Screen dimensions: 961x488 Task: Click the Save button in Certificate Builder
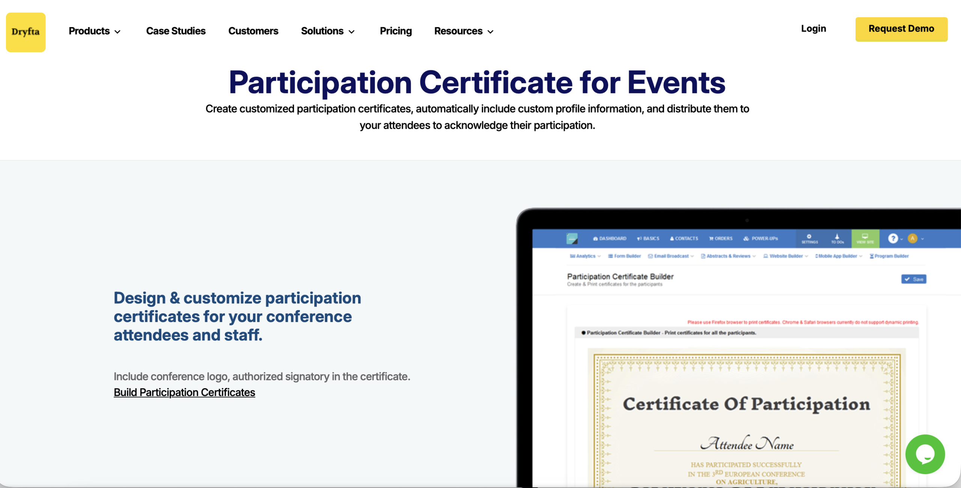click(x=914, y=279)
